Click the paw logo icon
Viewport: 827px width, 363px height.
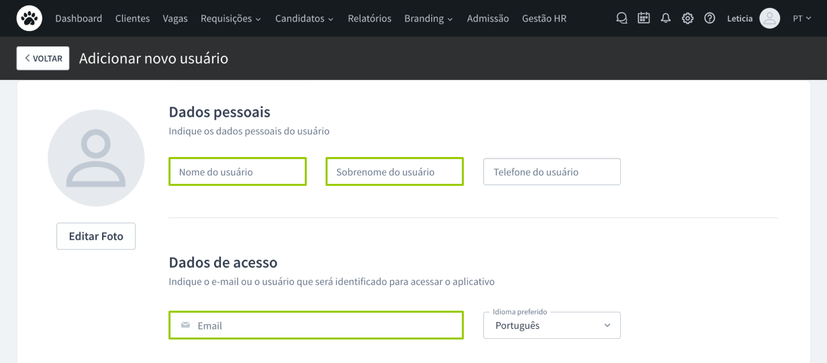(x=30, y=18)
